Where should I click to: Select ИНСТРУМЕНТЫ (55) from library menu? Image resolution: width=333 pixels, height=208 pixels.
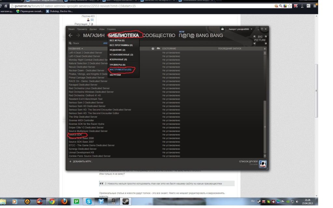point(120,70)
